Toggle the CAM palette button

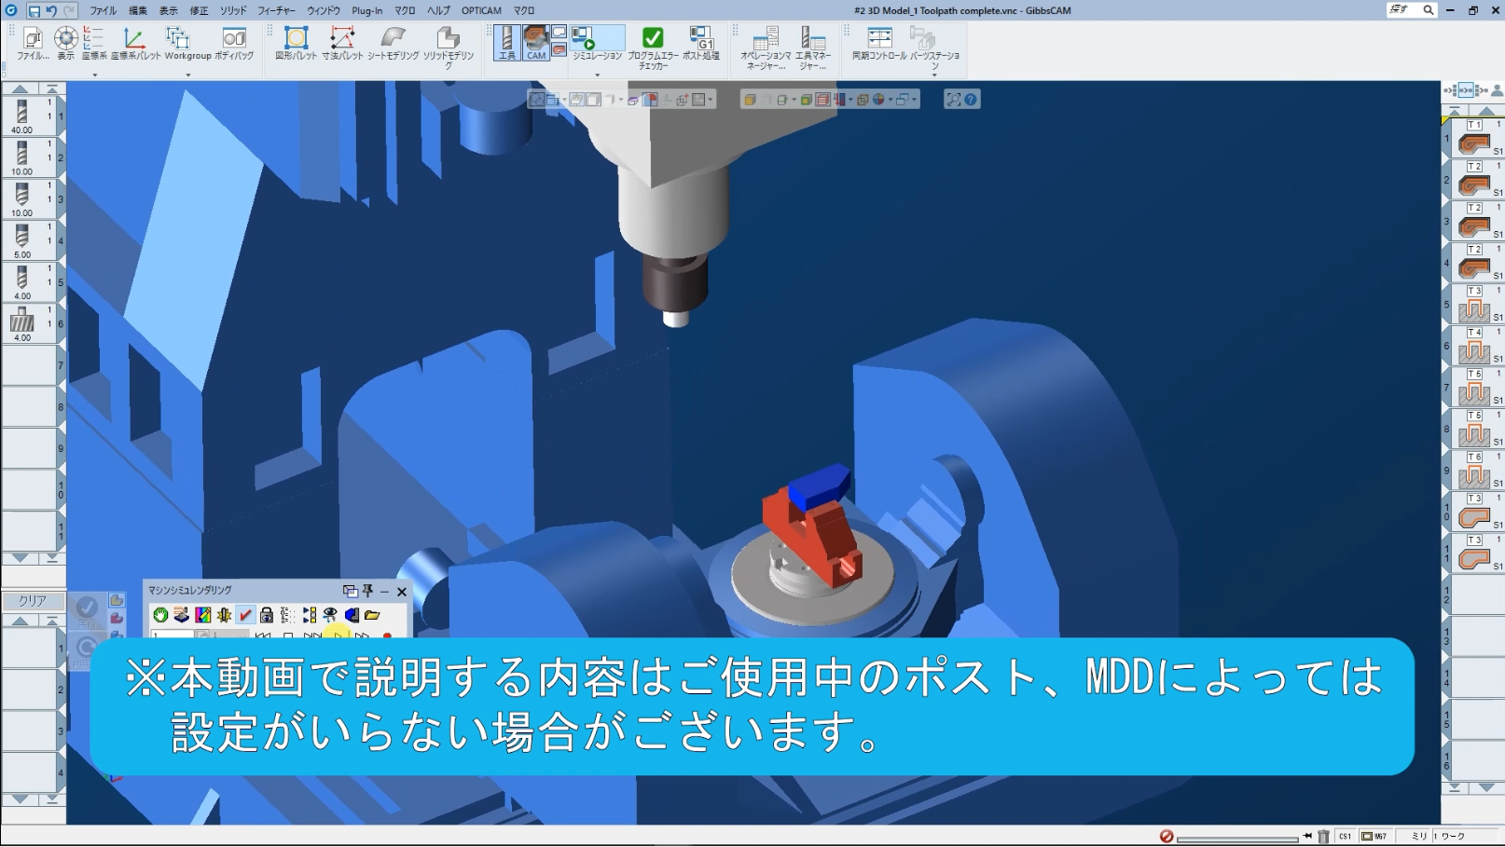tap(536, 43)
